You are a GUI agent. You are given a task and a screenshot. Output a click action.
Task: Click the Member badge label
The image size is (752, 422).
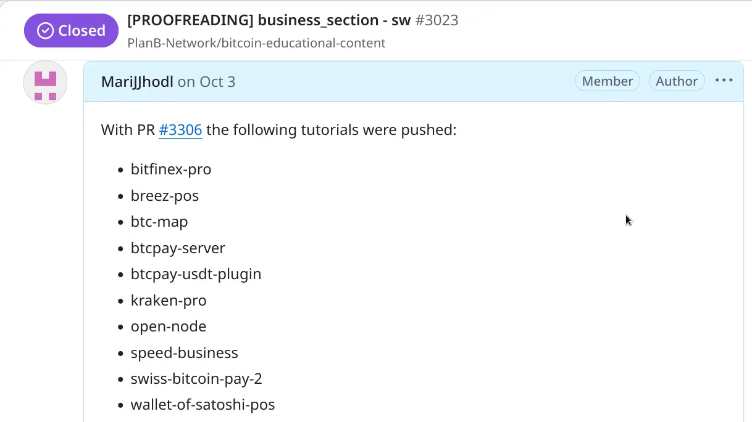(x=608, y=81)
